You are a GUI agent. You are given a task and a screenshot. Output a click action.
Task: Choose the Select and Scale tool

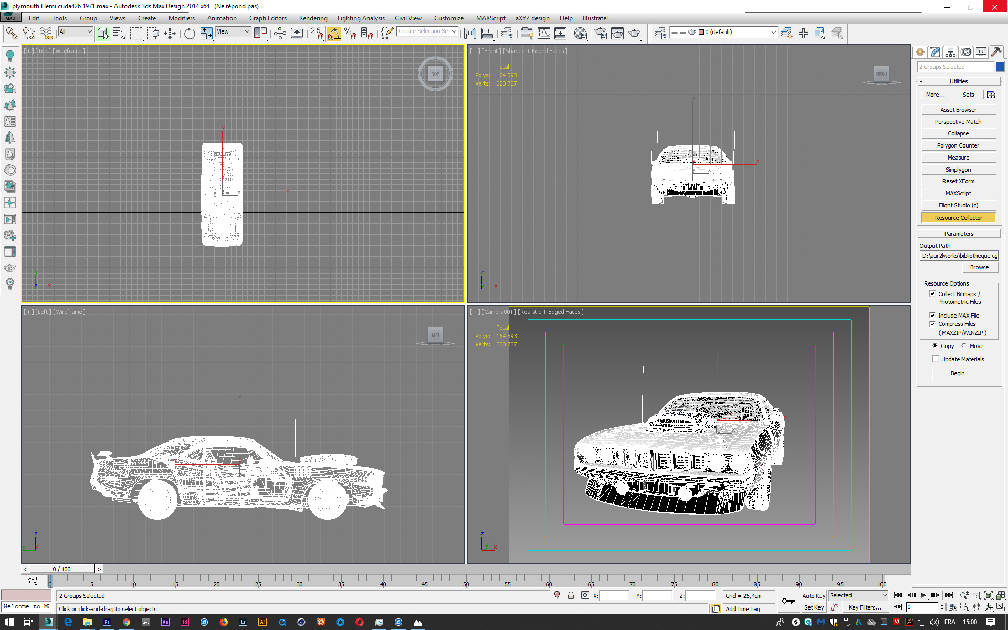tap(206, 34)
